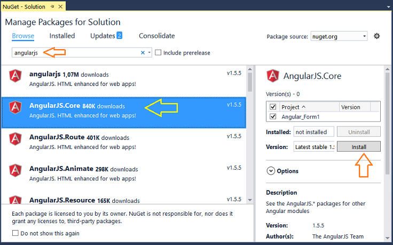Click the Updates count badge
393x245 pixels.
(119, 36)
